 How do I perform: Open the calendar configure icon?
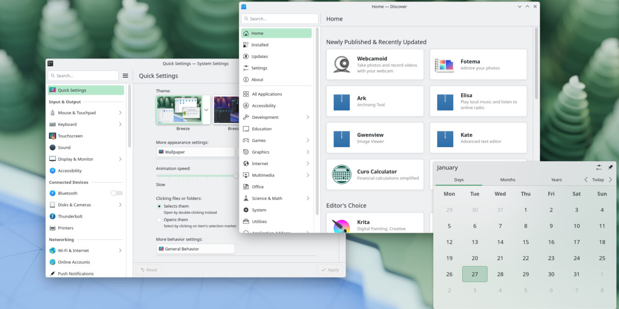pyautogui.click(x=599, y=167)
